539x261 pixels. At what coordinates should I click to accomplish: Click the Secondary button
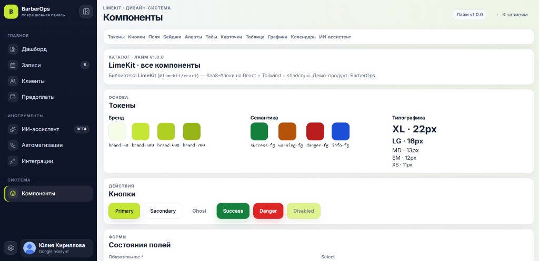(163, 211)
